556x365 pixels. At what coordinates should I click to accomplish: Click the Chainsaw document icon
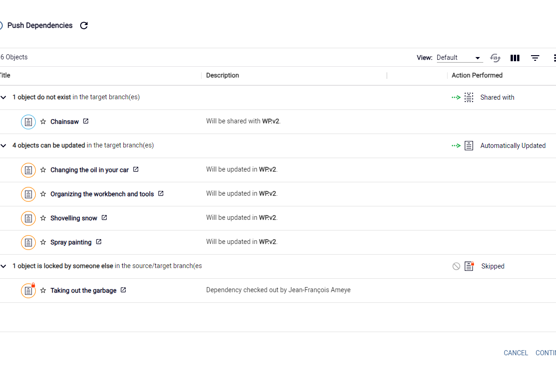pyautogui.click(x=28, y=122)
